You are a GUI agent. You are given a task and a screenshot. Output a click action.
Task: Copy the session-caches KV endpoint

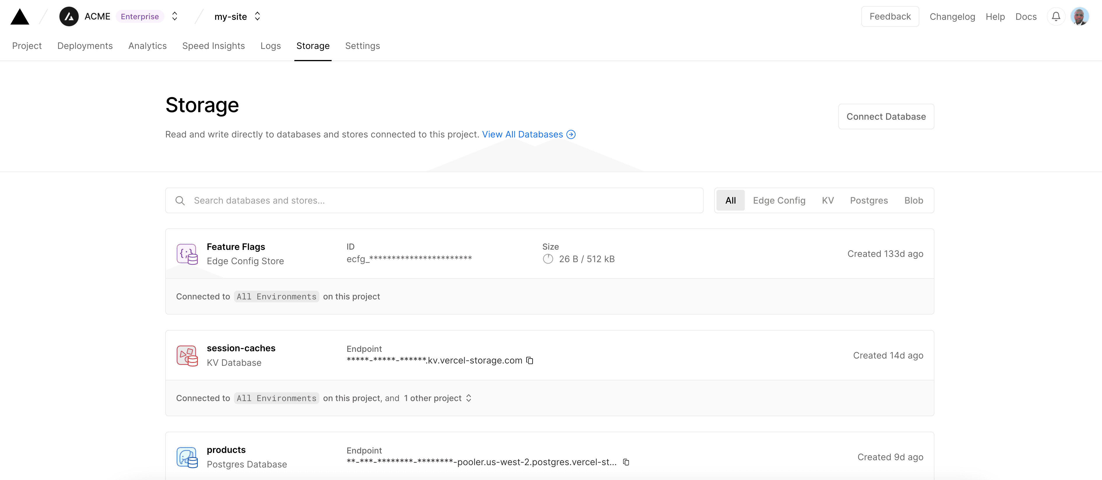point(530,361)
